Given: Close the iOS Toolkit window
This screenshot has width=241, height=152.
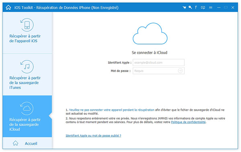Looking at the screenshot, I should [233, 7].
